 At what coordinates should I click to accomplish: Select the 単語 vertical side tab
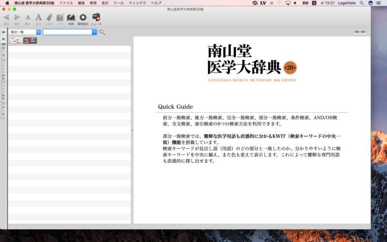coord(3,111)
